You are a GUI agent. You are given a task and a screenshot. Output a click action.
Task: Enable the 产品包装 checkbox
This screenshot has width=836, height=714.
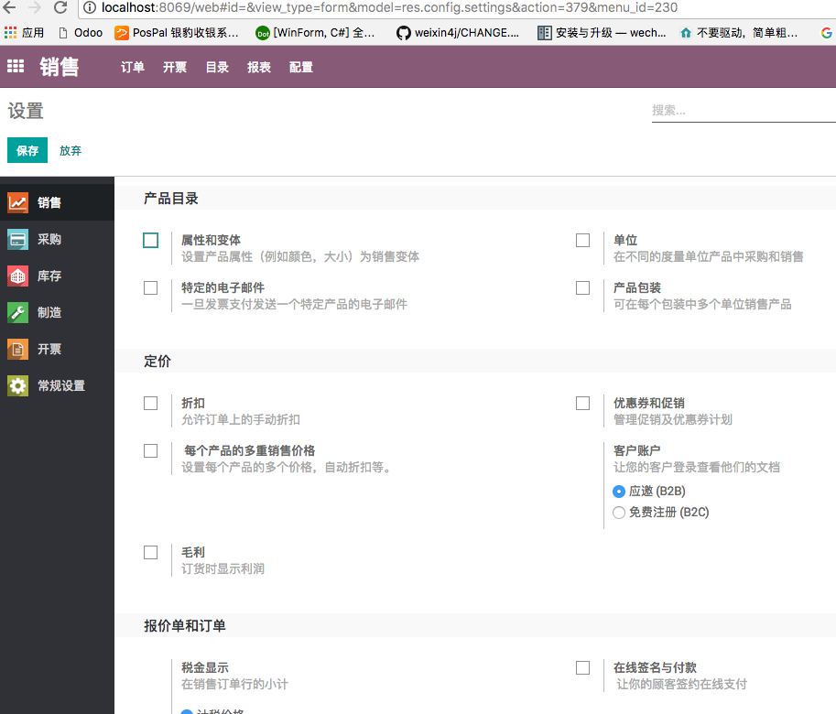click(582, 287)
